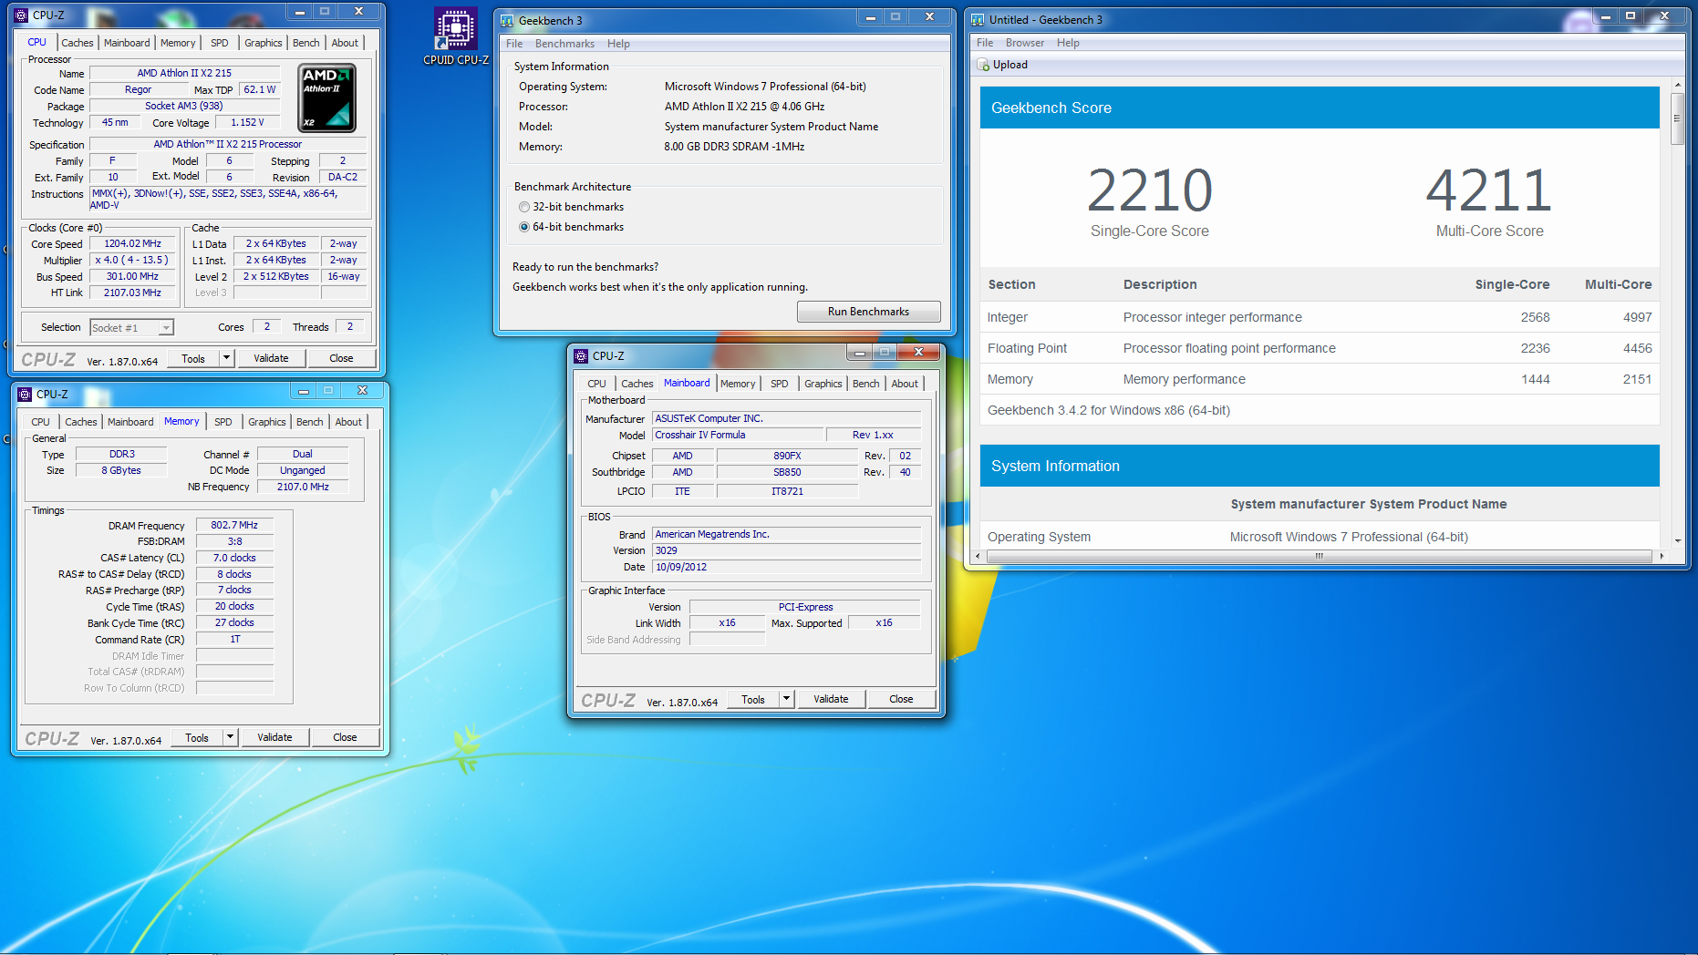Open the Browser menu in Geekbench results window
Viewport: 1698px width, 955px height.
[1025, 43]
